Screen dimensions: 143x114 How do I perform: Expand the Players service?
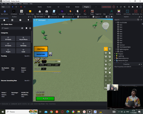115,54
